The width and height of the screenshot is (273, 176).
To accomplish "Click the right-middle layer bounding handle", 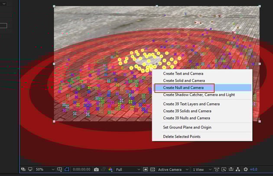I will coord(260,64).
